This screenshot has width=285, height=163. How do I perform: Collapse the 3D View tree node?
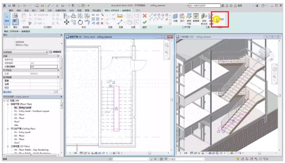8,146
